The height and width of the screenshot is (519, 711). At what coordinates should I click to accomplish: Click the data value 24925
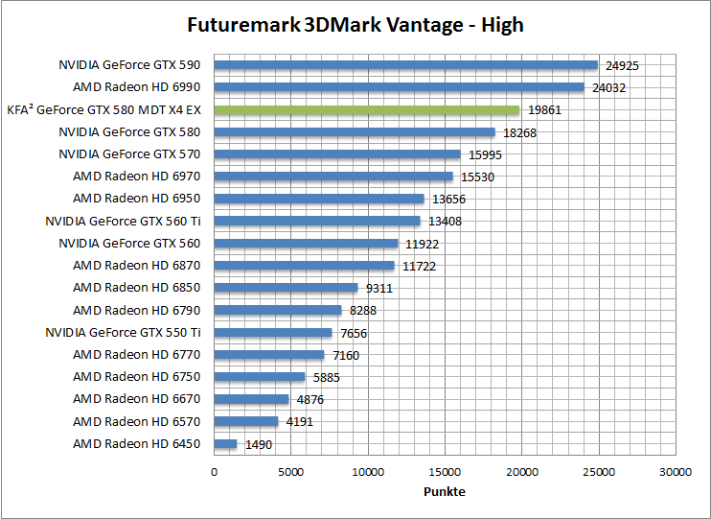[x=622, y=66]
